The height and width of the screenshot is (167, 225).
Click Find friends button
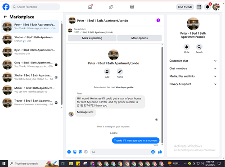[x=185, y=7]
